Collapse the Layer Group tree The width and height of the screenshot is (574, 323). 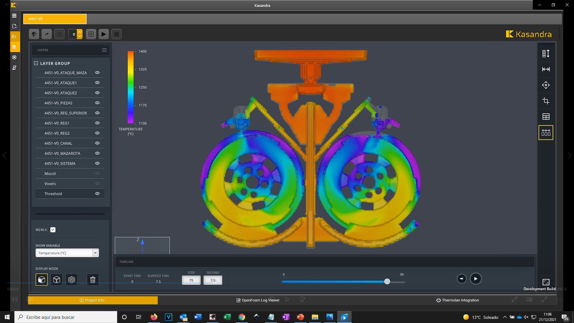36,63
